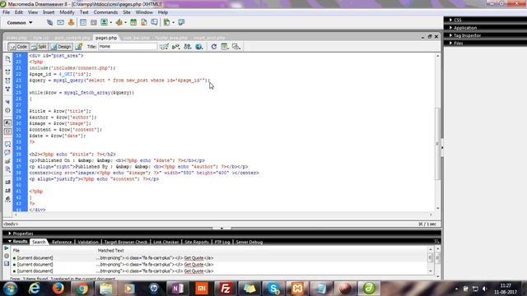Insert a Hyperlink from the Common bar
527x296 pixels.
[x=49, y=22]
